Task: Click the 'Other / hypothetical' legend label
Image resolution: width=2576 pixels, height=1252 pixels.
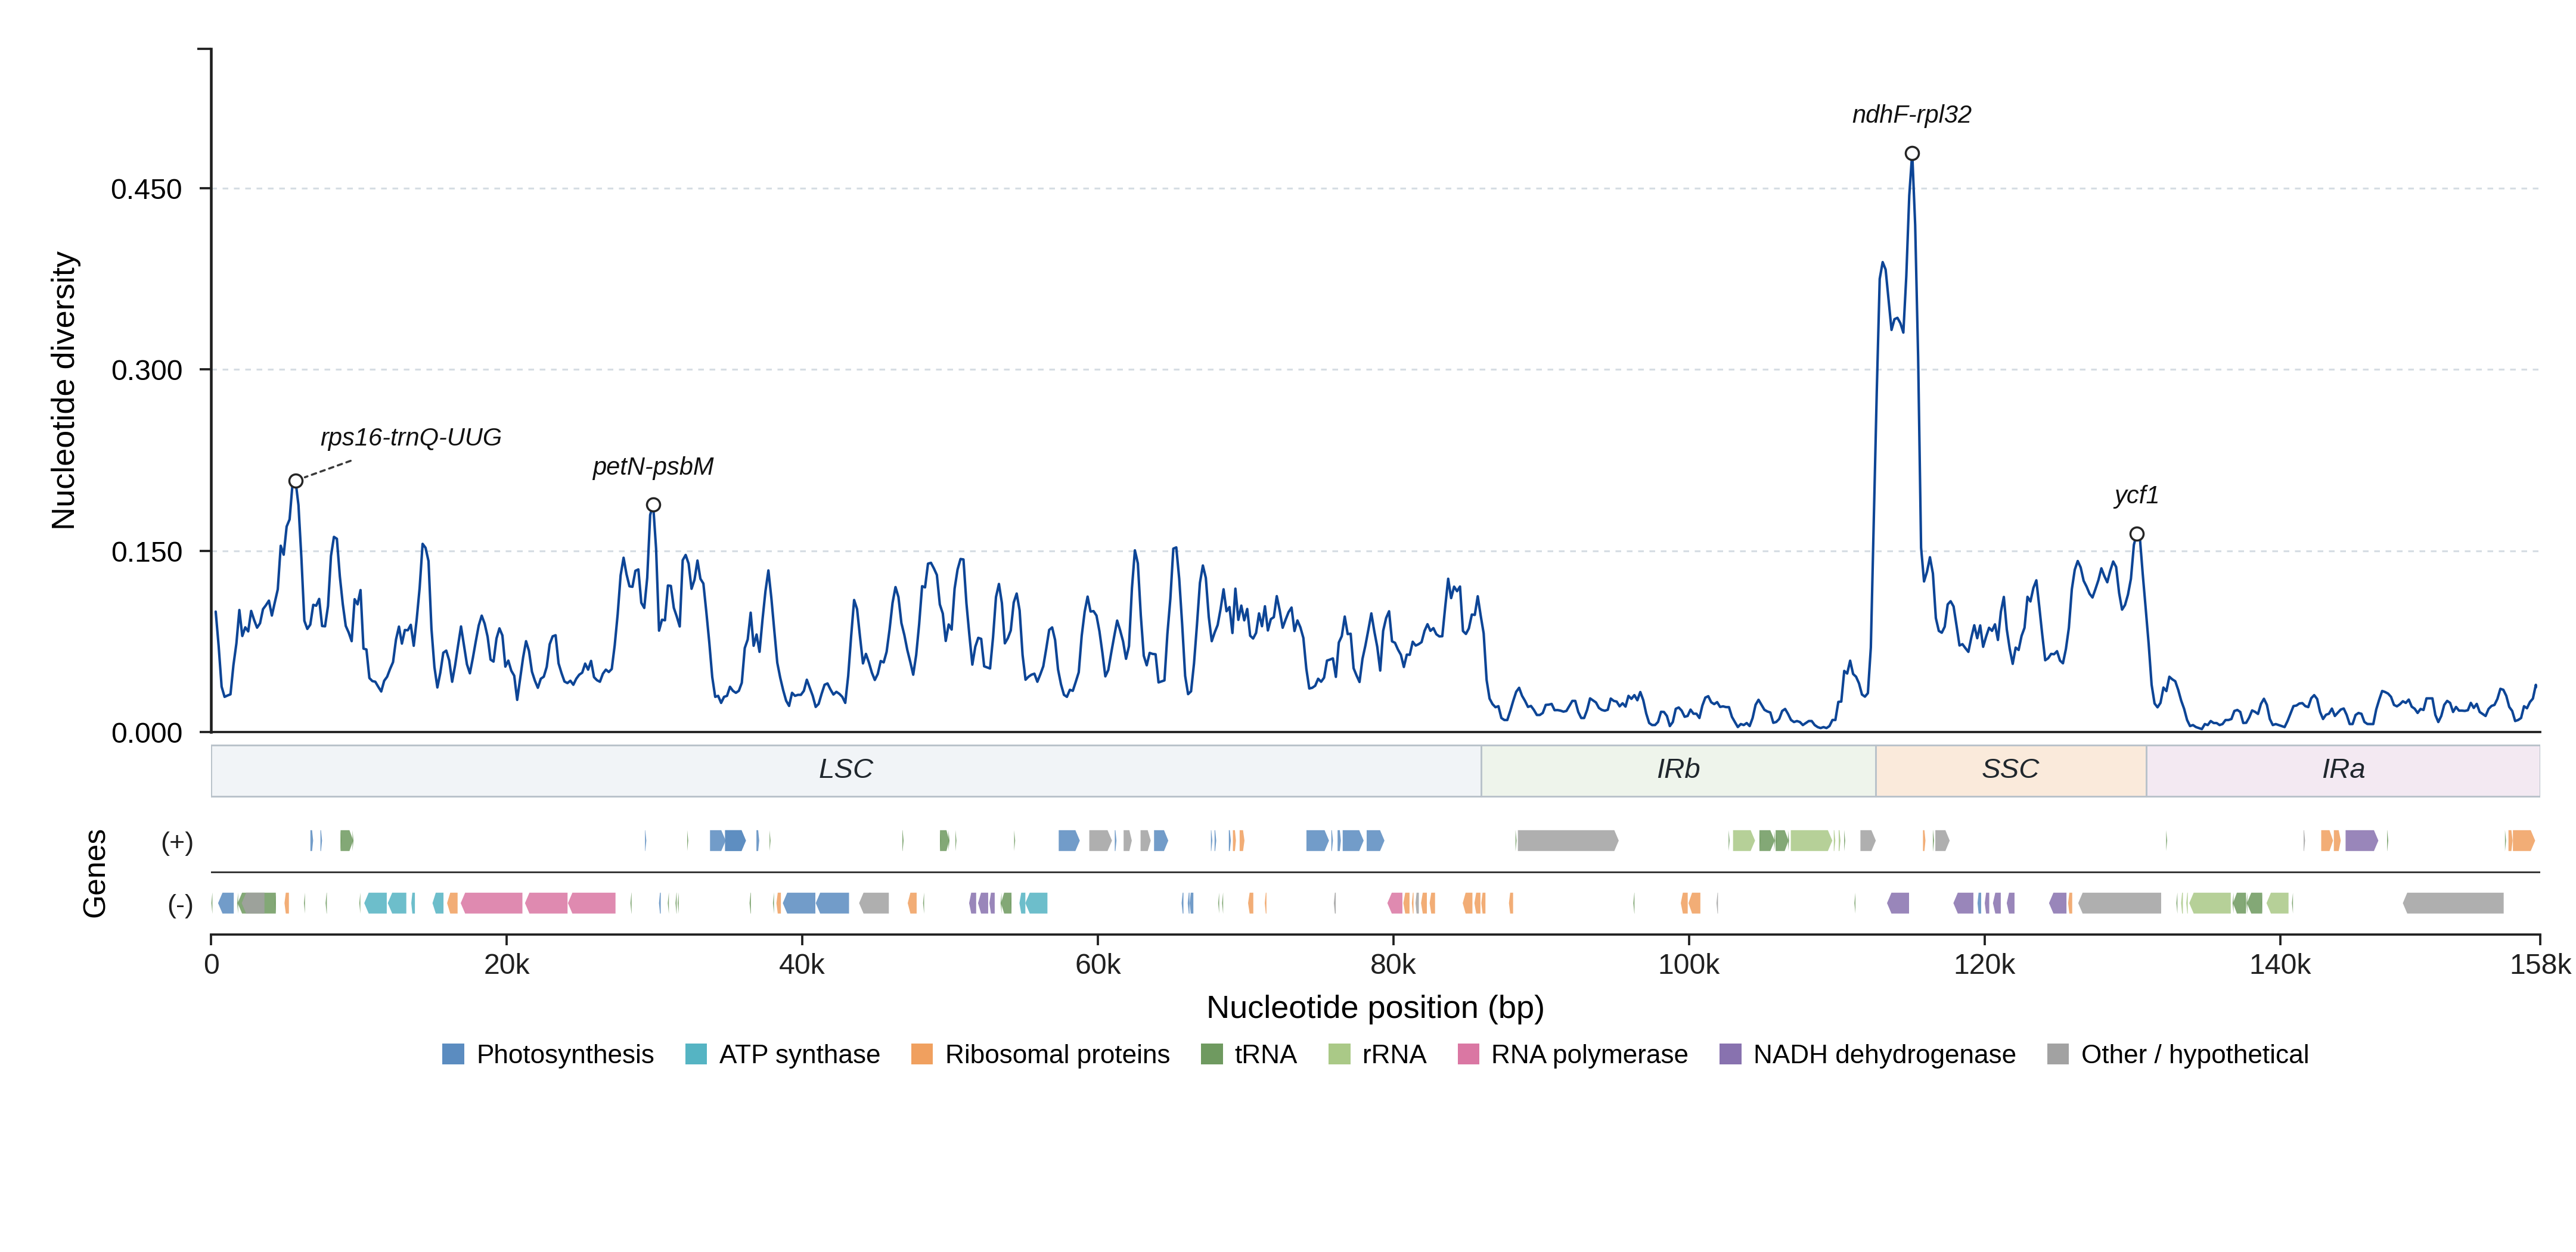Action: [x=2195, y=1054]
